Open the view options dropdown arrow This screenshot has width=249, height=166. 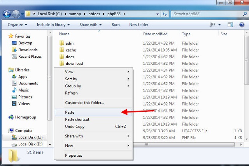pos(219,25)
